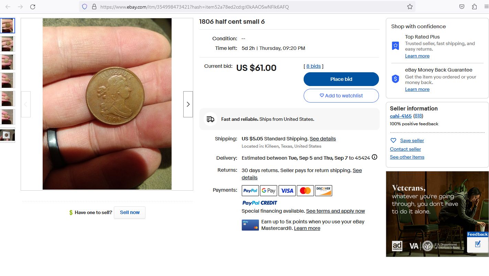Bookmark this page with the star icon
The width and height of the screenshot is (489, 276).
coord(410,7)
